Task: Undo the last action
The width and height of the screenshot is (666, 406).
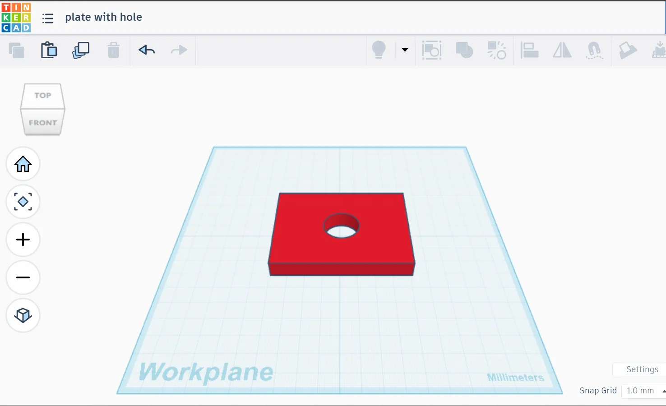Action: [147, 50]
